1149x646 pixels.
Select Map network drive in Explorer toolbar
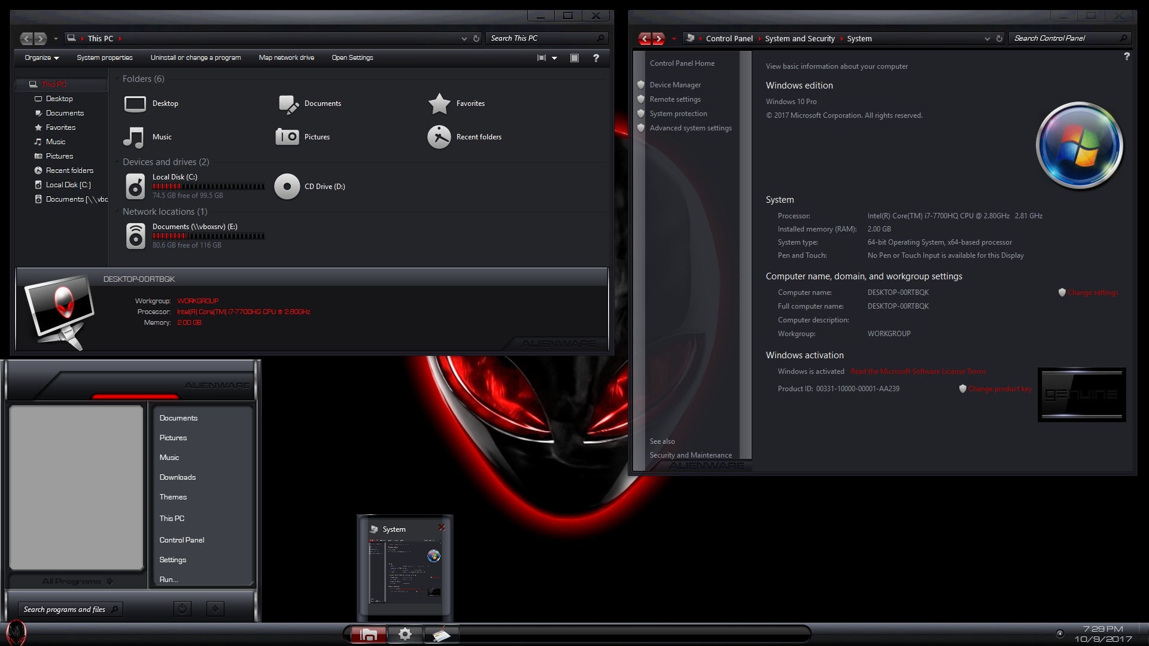(286, 57)
